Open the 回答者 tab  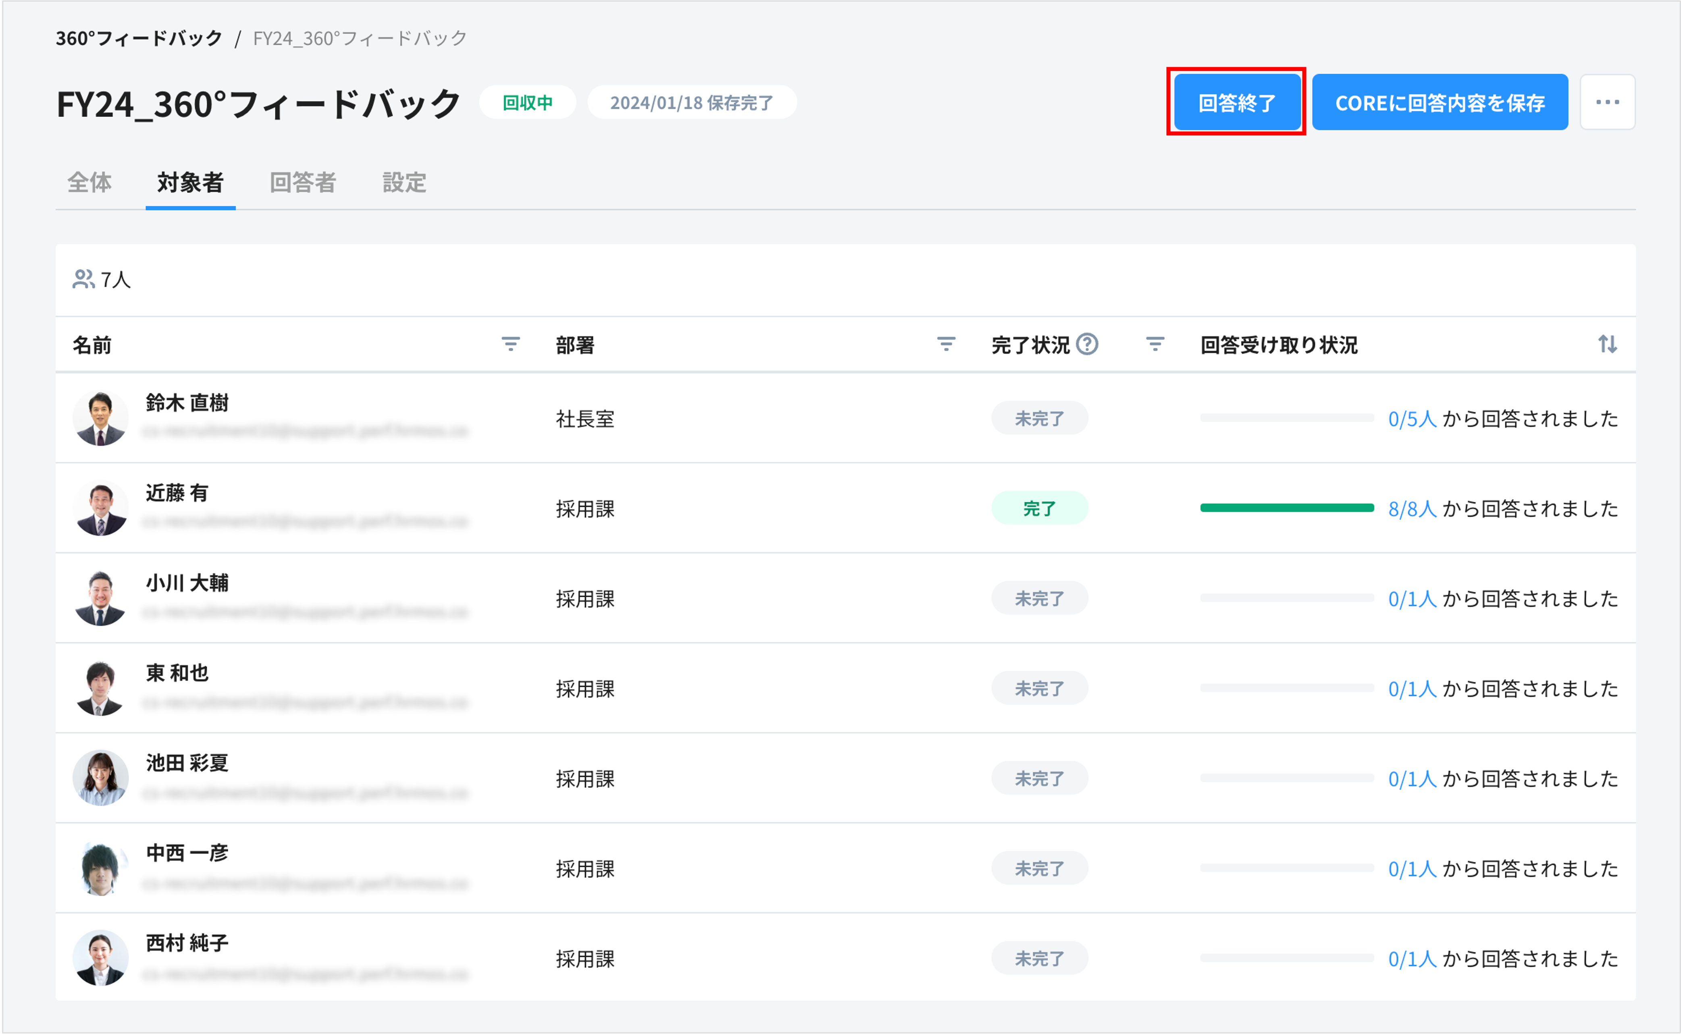(302, 183)
